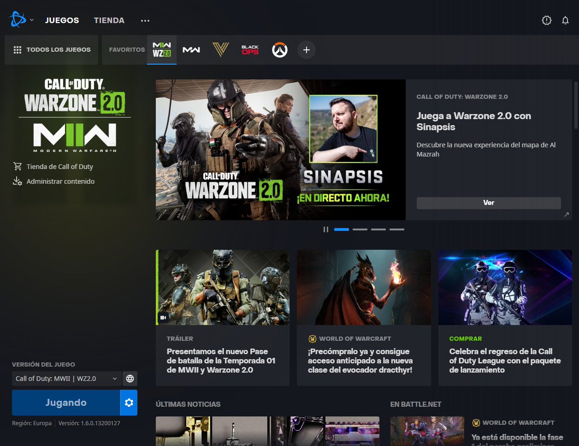This screenshot has height=446, width=579.
Task: Click the Modern Warfare II logo in sidebar
Action: click(x=75, y=138)
